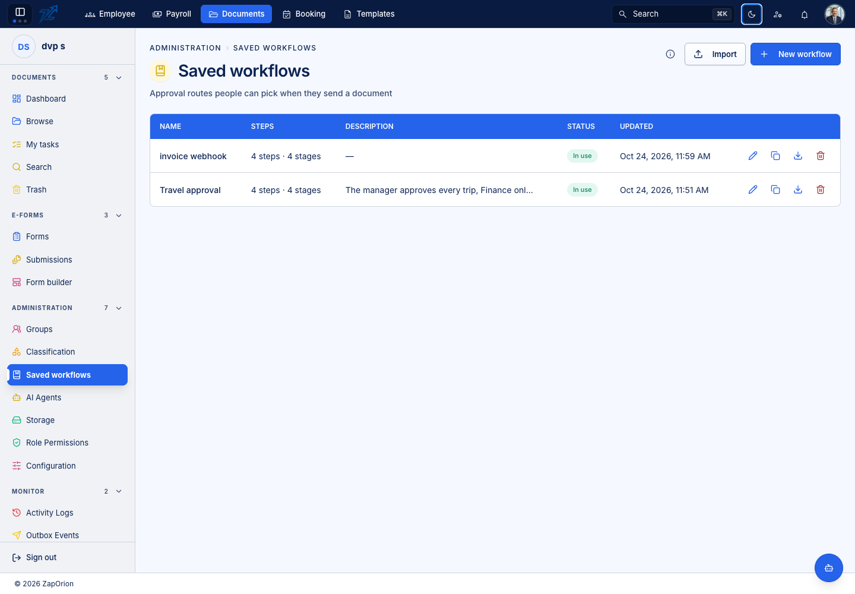Select Saved workflows in sidebar
Viewport: 855px width, 594px height.
click(x=67, y=375)
